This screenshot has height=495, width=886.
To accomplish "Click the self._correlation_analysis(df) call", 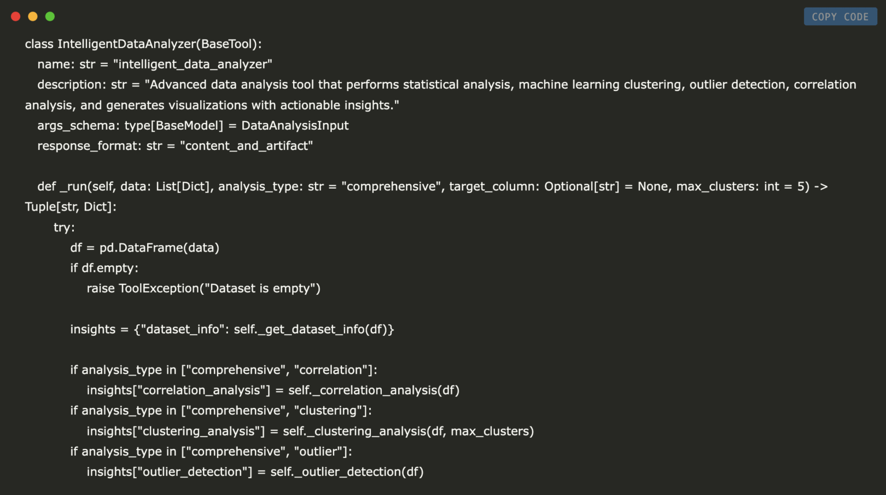I will click(x=374, y=390).
